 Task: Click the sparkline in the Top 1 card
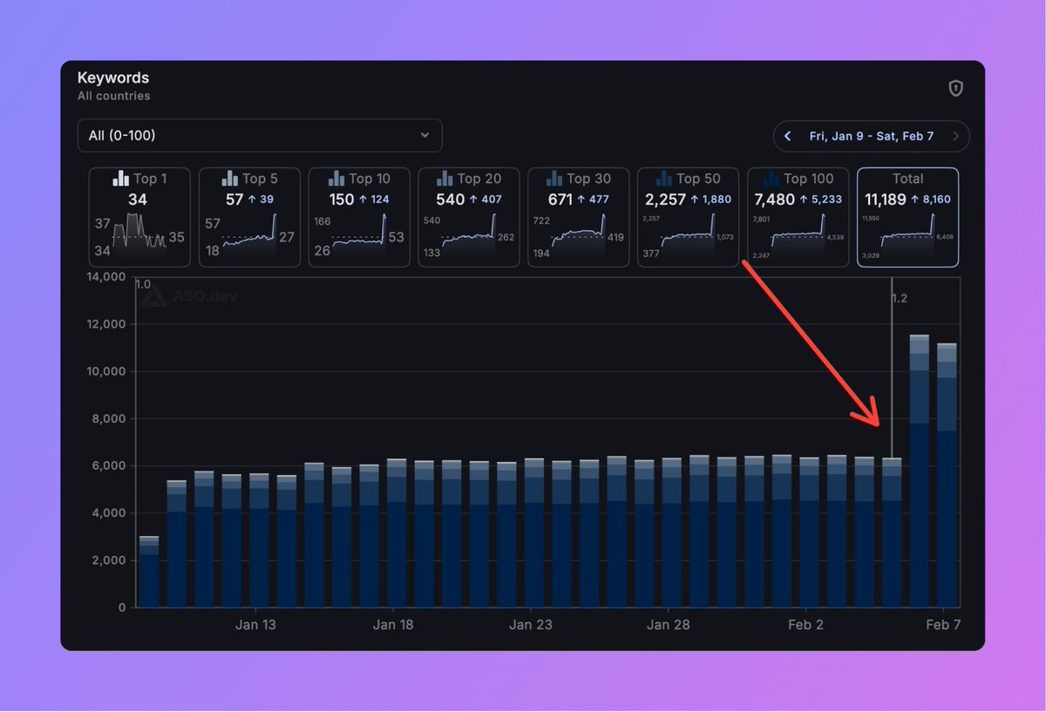click(x=139, y=234)
